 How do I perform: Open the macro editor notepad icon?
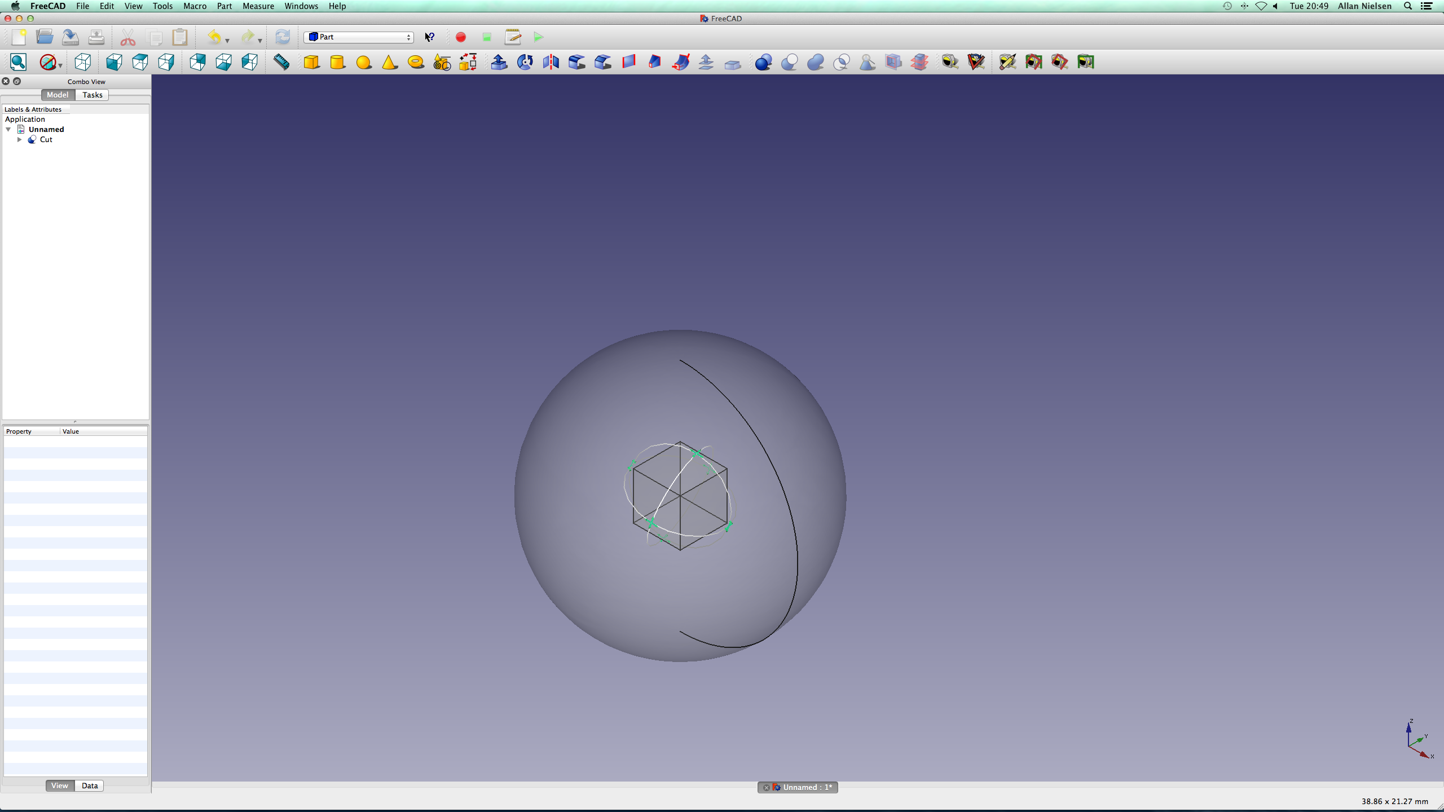coord(513,37)
